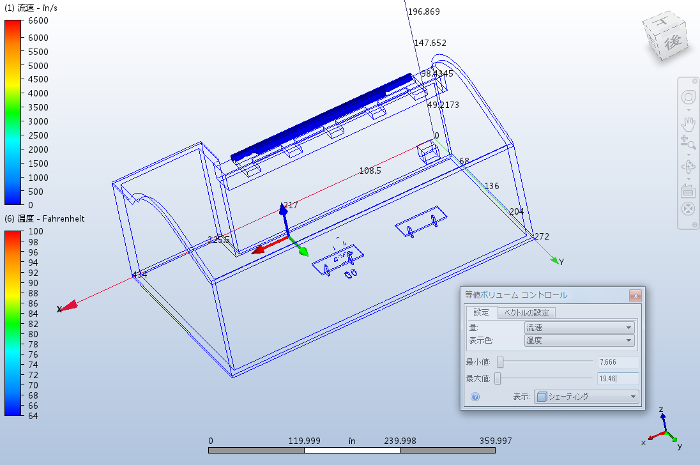Click the 6600 velocity legend maximum
700x465 pixels.
pos(38,20)
